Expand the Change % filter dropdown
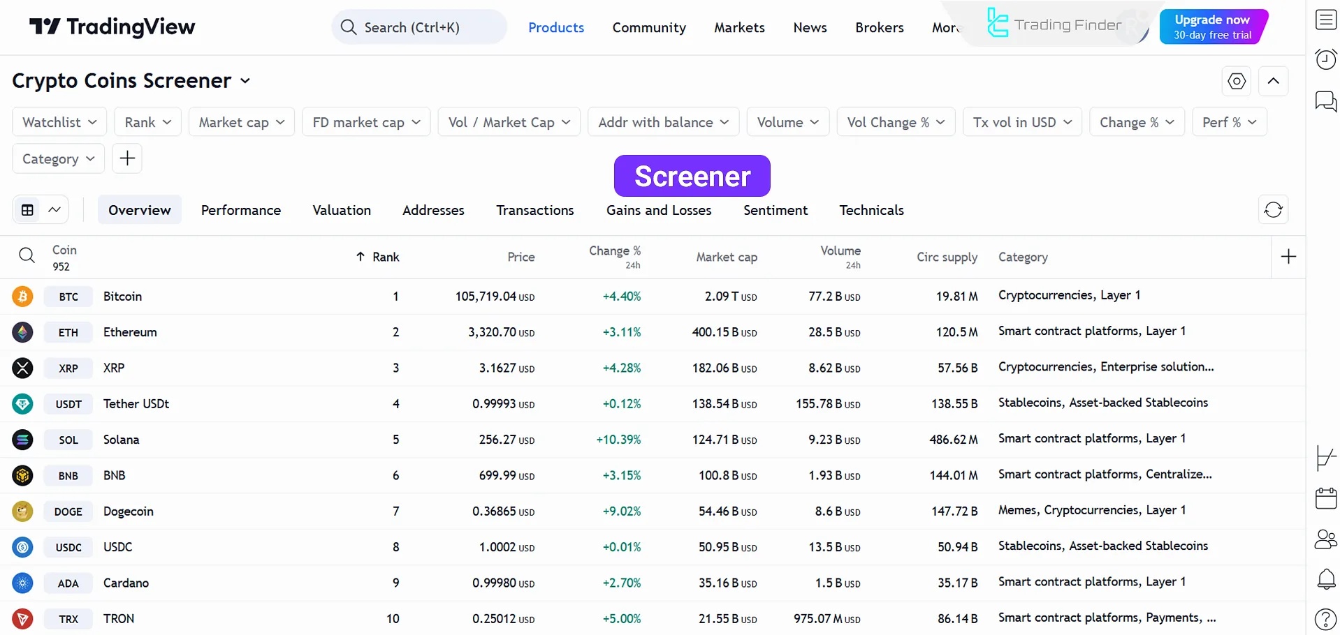Screen dimensions: 1340x635 (1137, 122)
